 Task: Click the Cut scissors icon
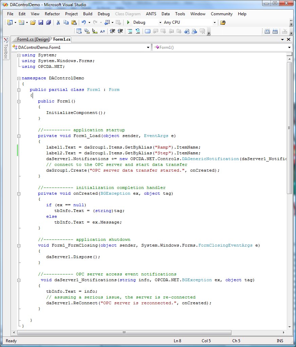point(58,22)
